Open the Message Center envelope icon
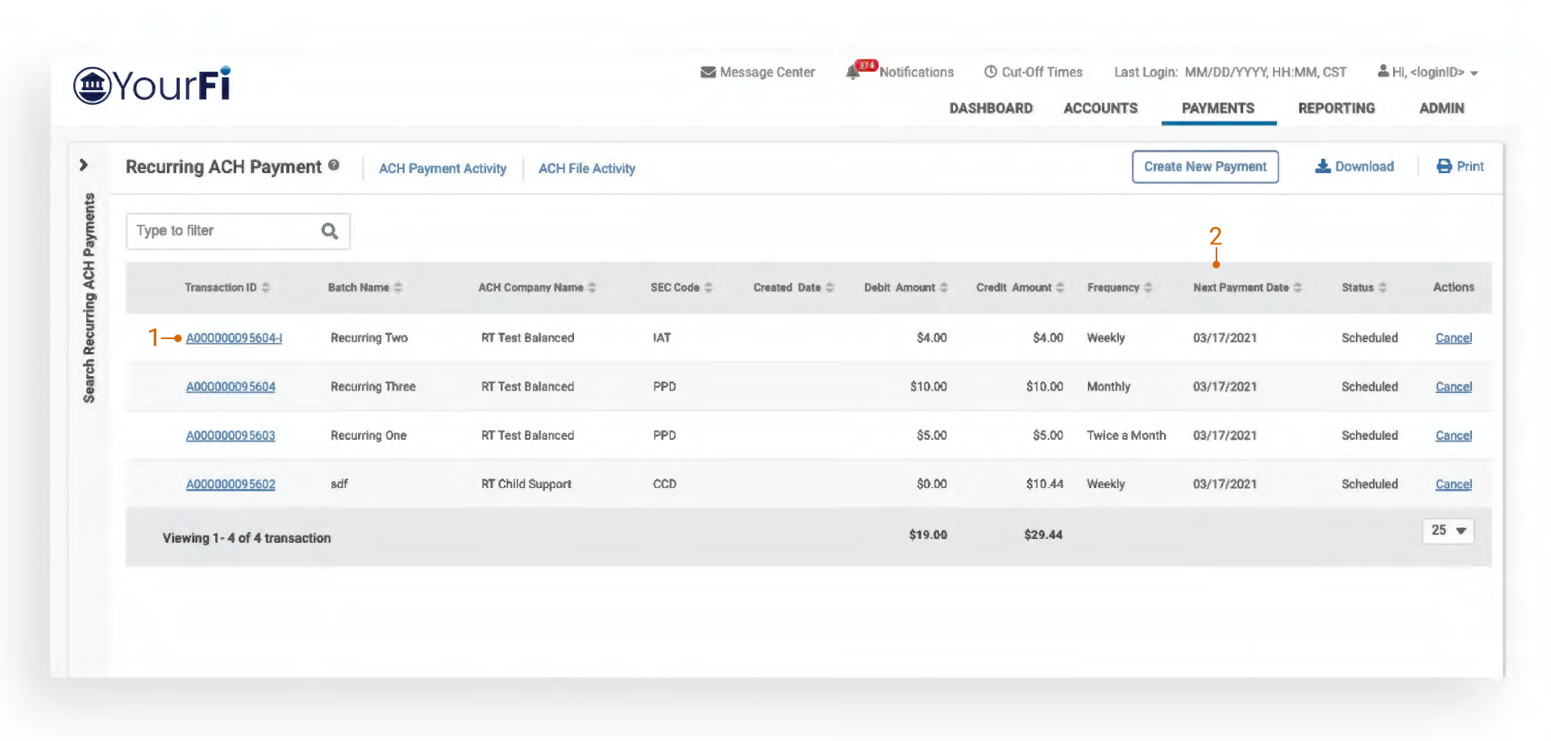This screenshot has height=741, width=1551. [708, 72]
